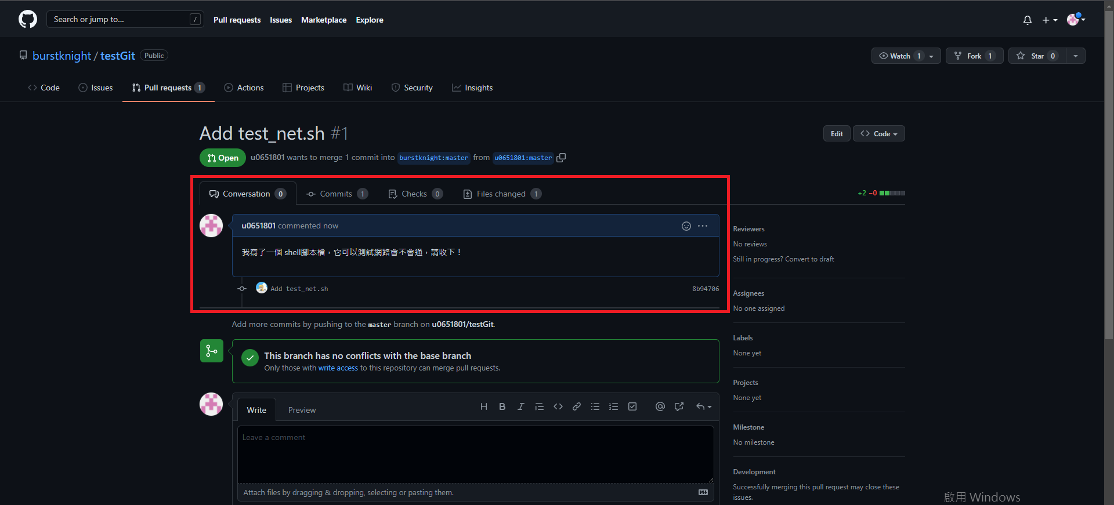
Task: Apply bold formatting in comment toolbar
Action: click(502, 406)
